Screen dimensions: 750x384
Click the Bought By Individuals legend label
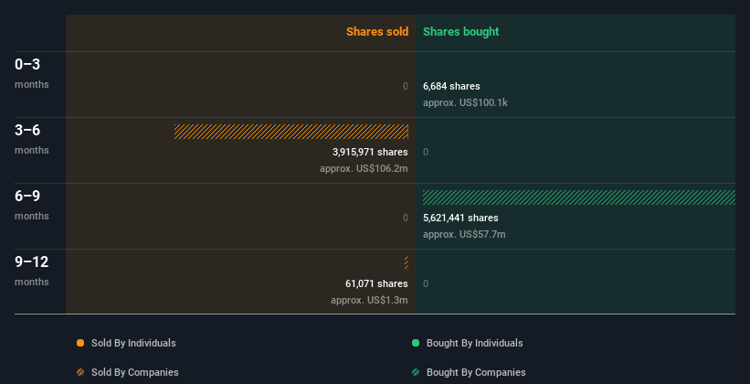tap(474, 343)
